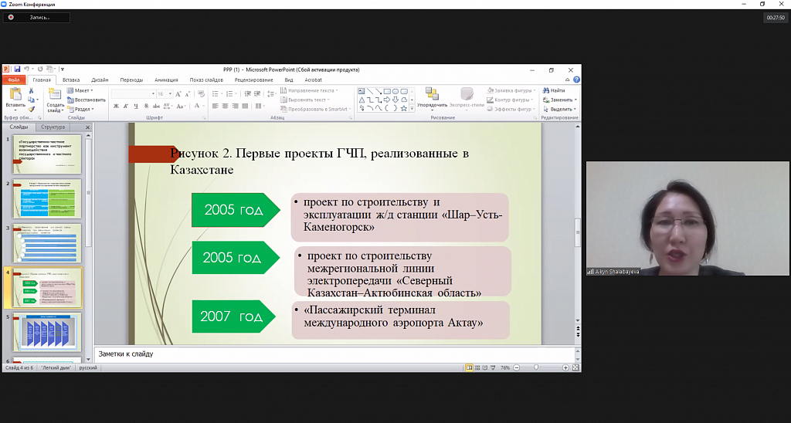
Task: Click the Copy icon in clipboard group
Action: pos(31,100)
